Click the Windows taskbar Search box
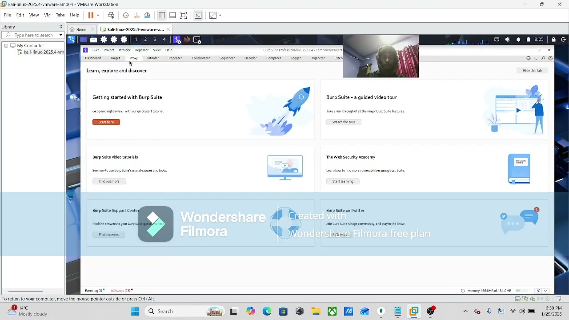 click(184, 312)
